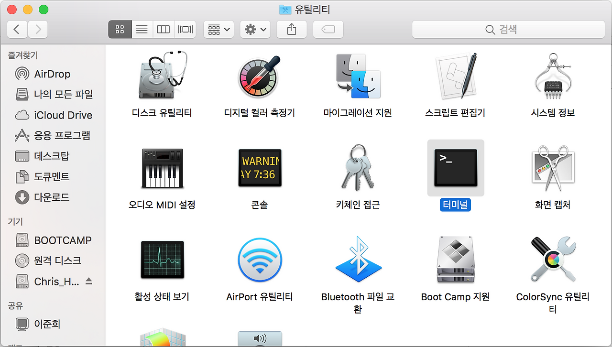Select the Chris_H... disk in the sidebar

pos(47,281)
